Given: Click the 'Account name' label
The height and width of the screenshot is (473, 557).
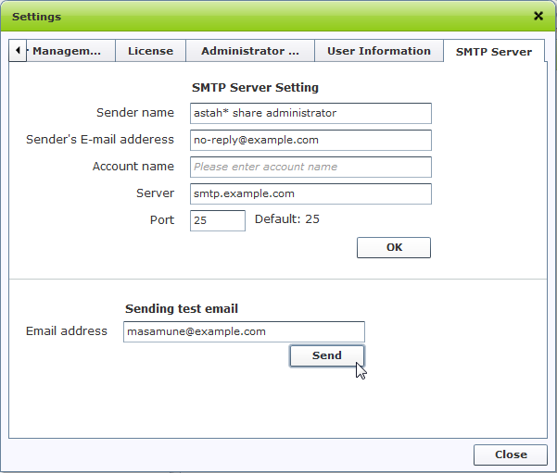Looking at the screenshot, I should 133,167.
